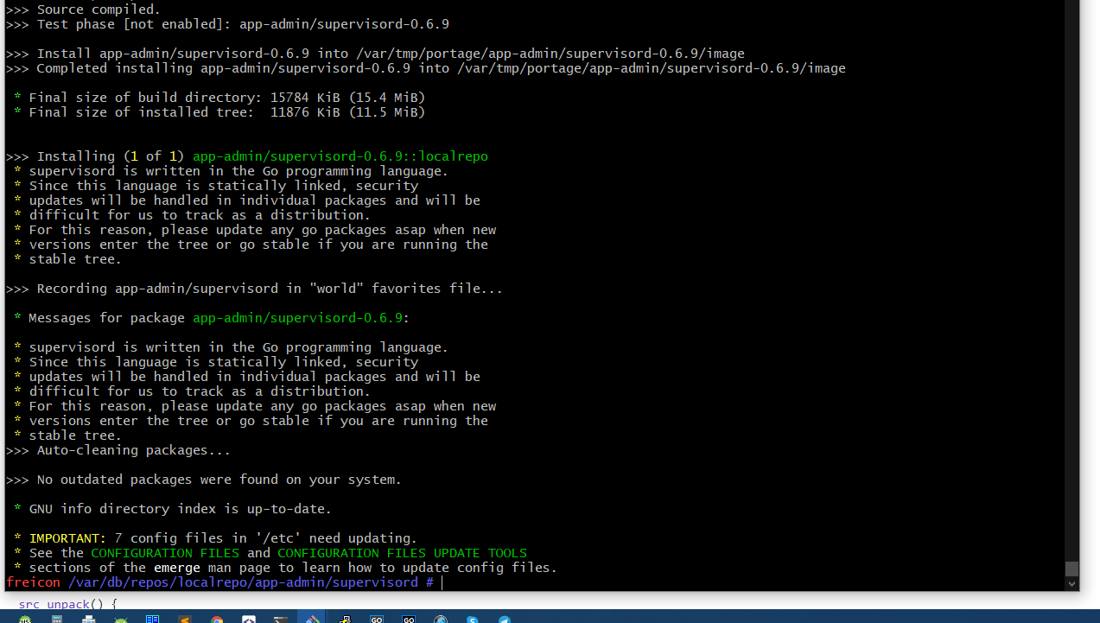Viewport: 1100px width, 623px height.
Task: Click '>>> Completed installing' line
Action: [x=426, y=68]
